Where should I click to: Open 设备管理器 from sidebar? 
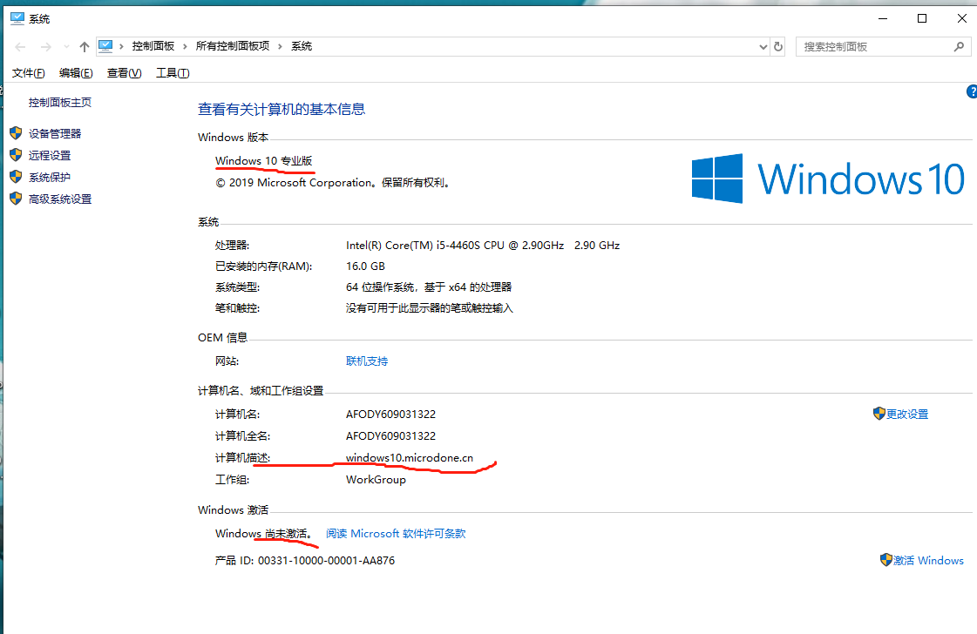coord(55,133)
